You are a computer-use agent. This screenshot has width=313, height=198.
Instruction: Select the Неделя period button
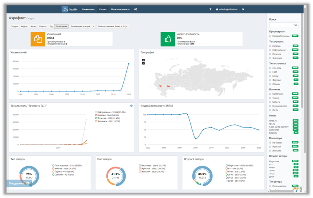point(24,26)
